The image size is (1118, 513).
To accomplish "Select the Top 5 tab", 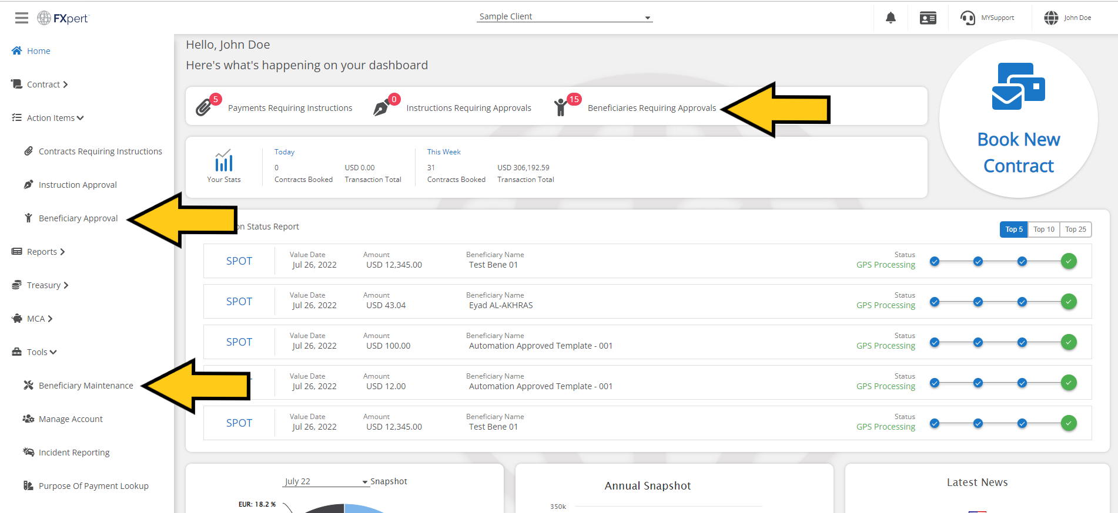I will [x=1014, y=230].
